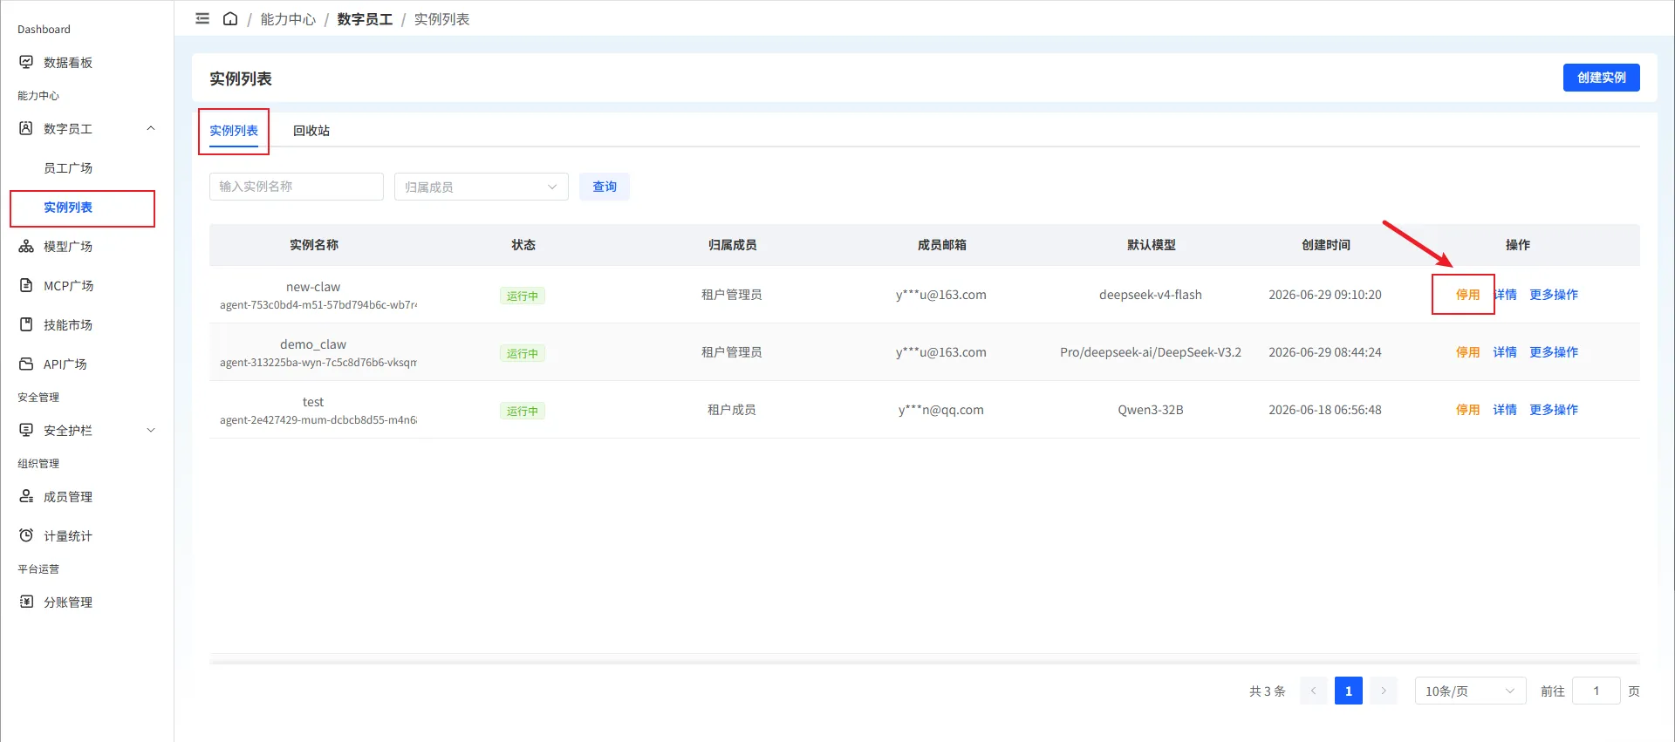Open the 归属成员 filter dropdown
This screenshot has height=742, width=1675.
tap(482, 187)
